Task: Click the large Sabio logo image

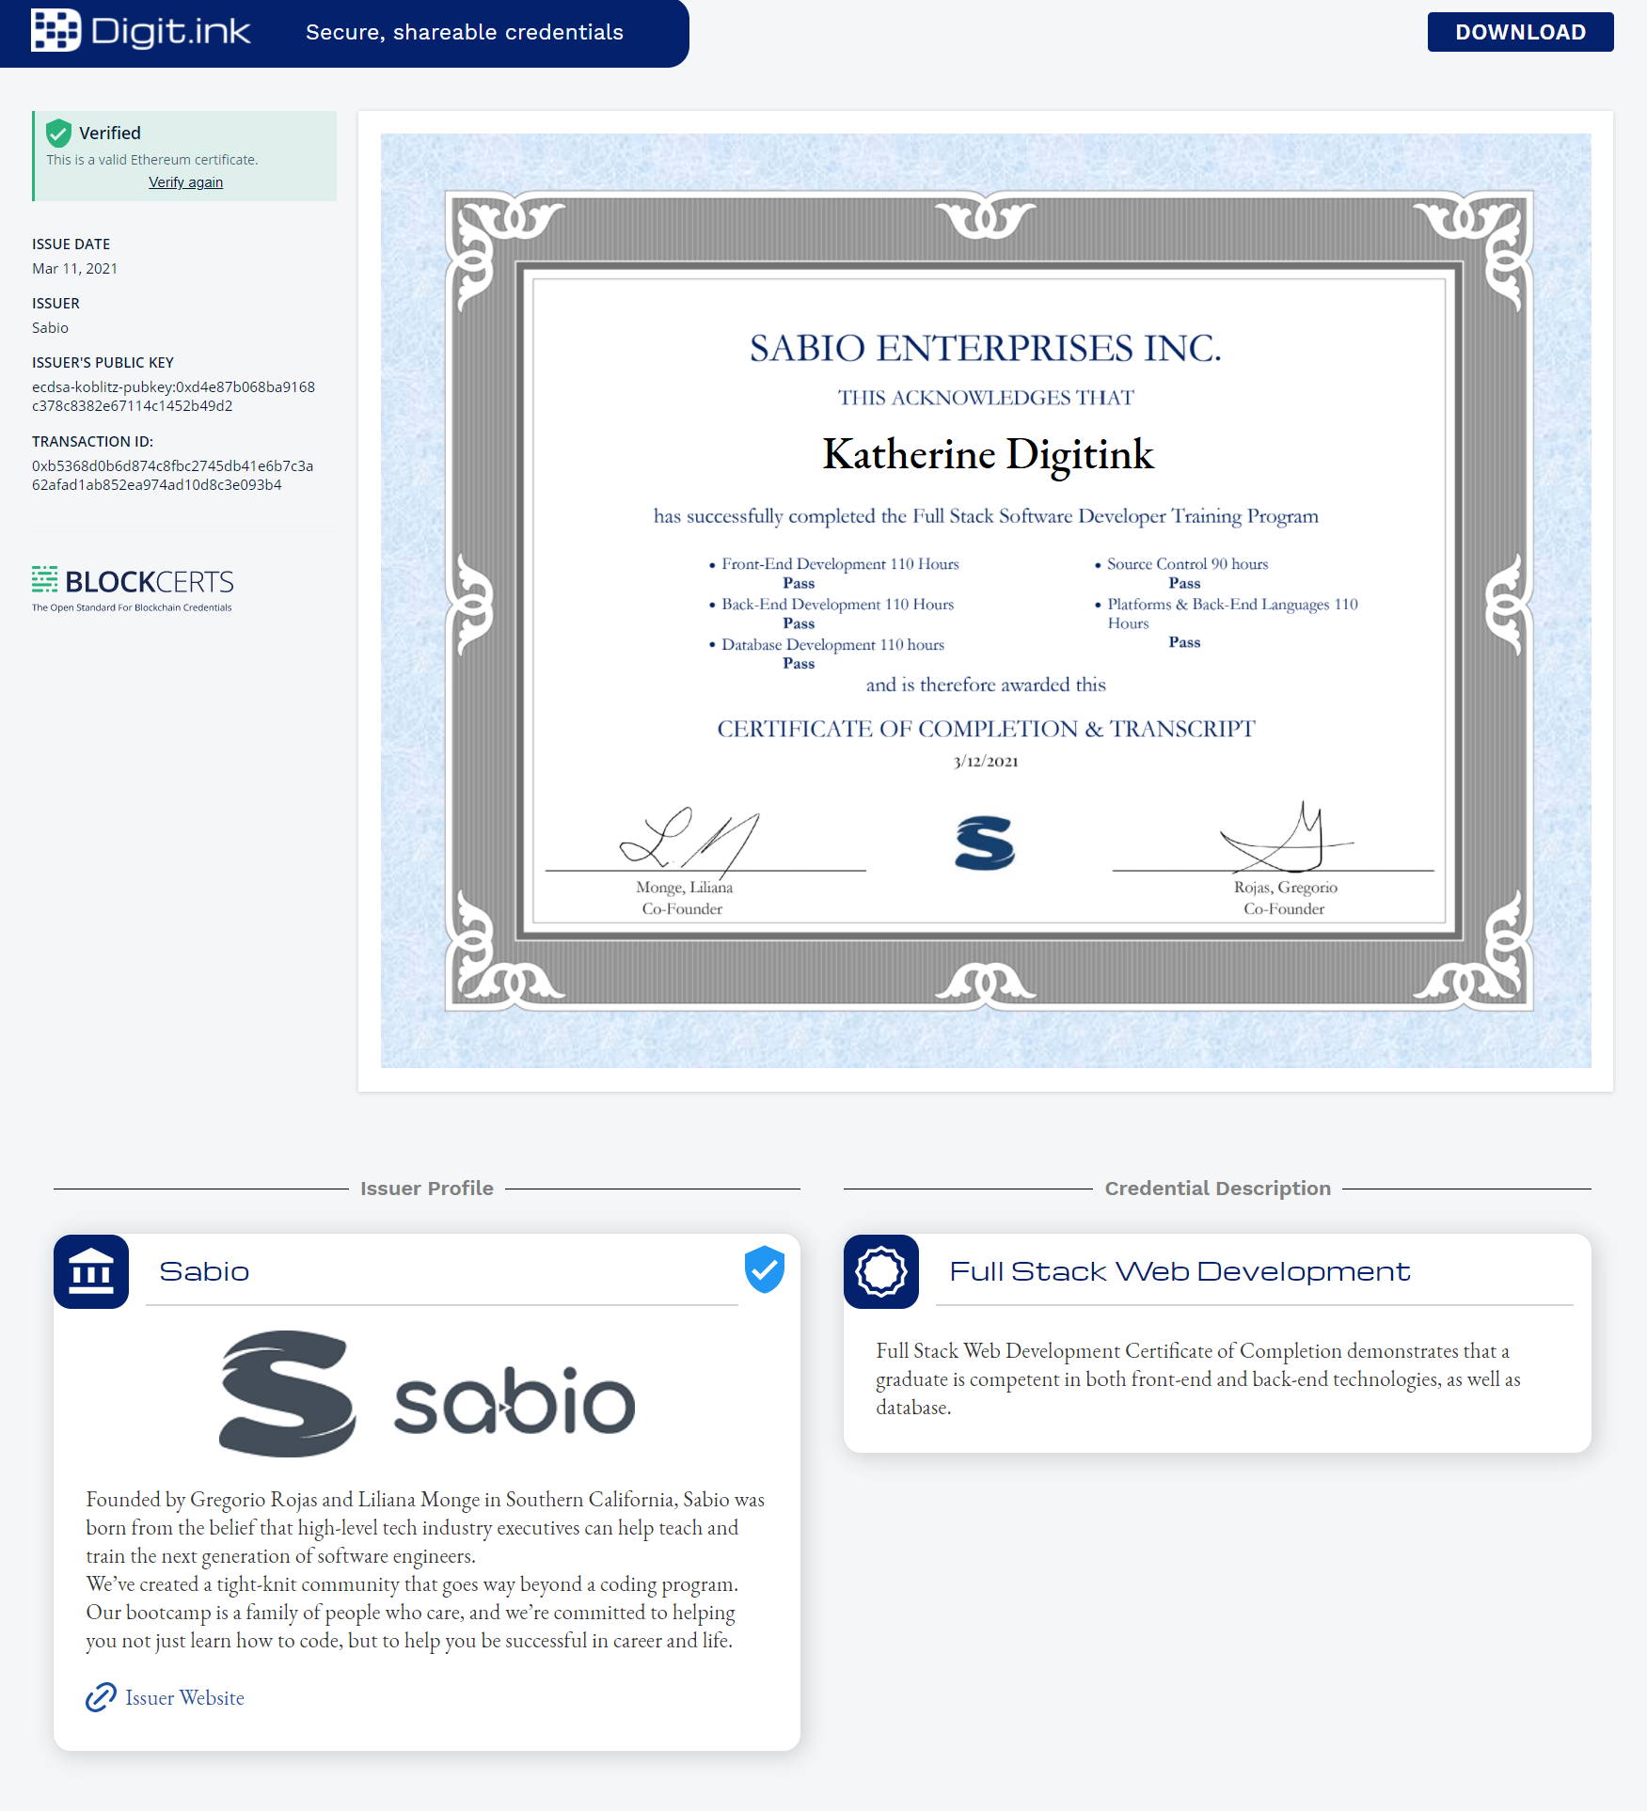Action: 427,1394
